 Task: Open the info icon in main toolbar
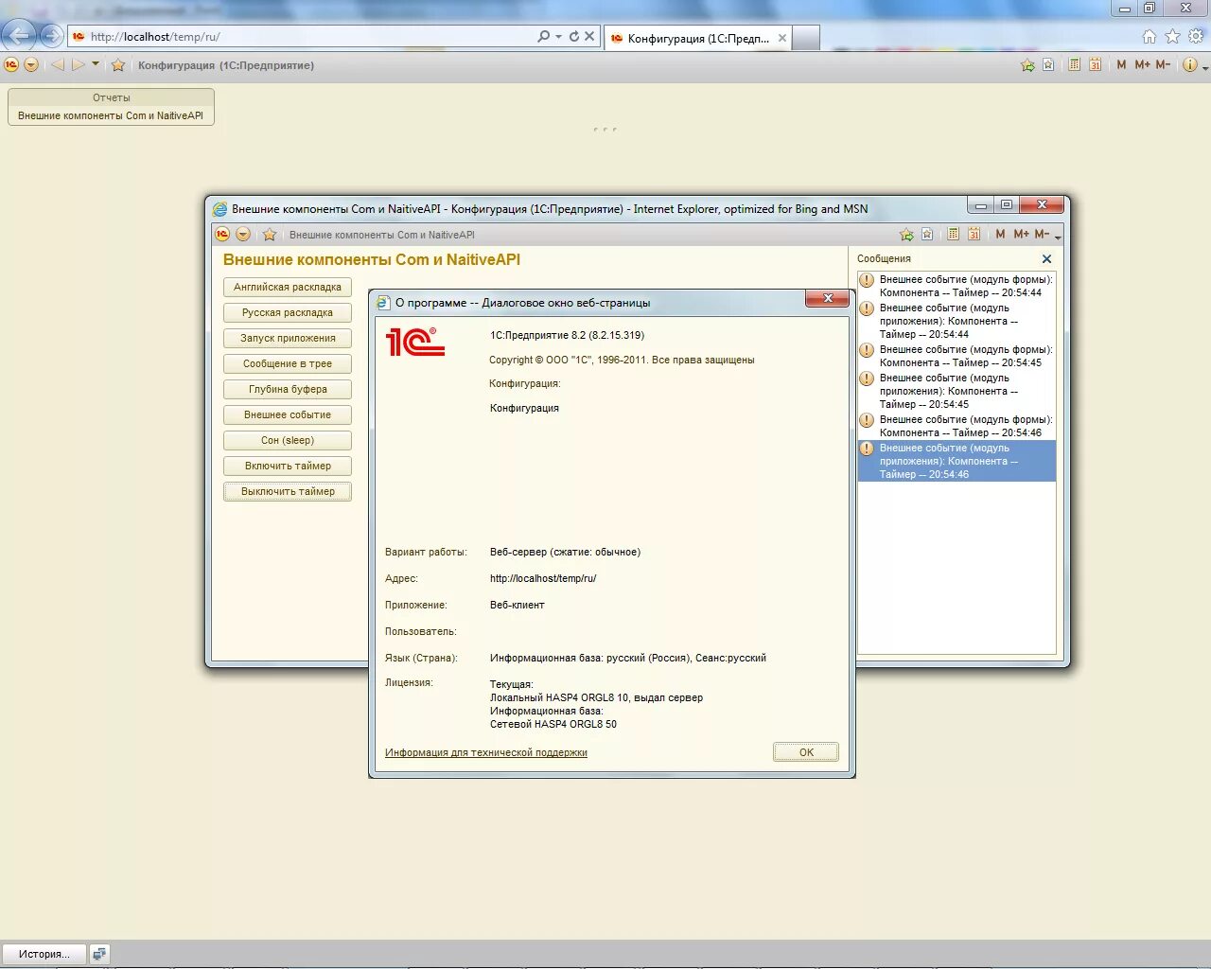(x=1189, y=65)
